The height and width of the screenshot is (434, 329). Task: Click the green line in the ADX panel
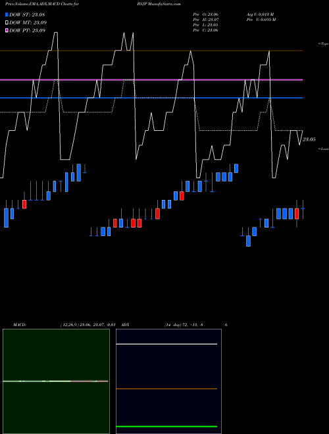click(x=166, y=426)
